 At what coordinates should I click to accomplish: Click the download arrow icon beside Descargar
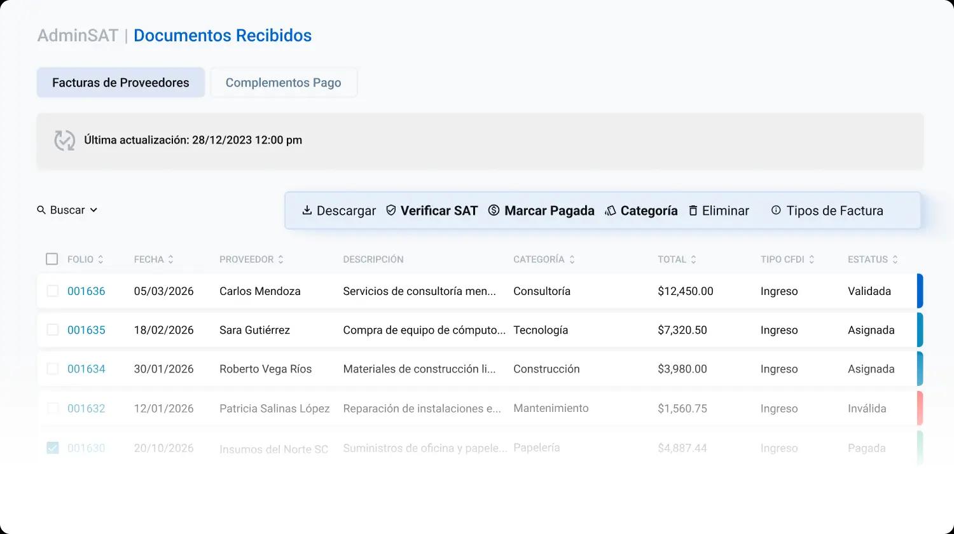[x=307, y=210]
